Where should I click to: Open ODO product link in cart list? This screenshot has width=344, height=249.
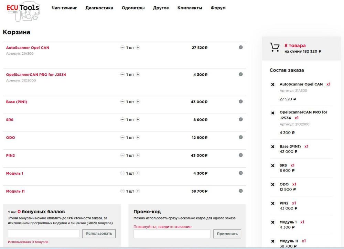11,138
